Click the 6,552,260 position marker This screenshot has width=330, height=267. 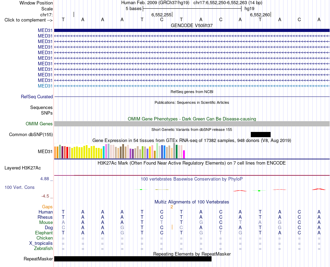pyautogui.click(x=260, y=15)
